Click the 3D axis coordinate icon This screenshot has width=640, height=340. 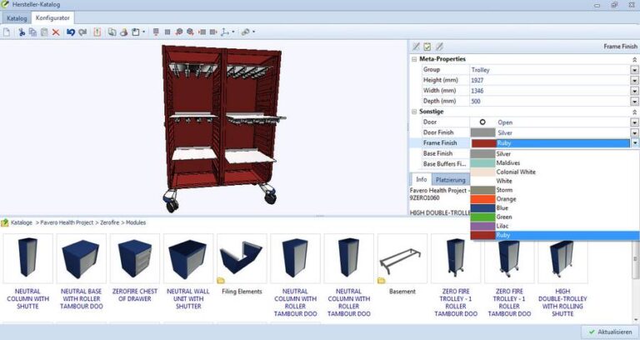pyautogui.click(x=225, y=32)
